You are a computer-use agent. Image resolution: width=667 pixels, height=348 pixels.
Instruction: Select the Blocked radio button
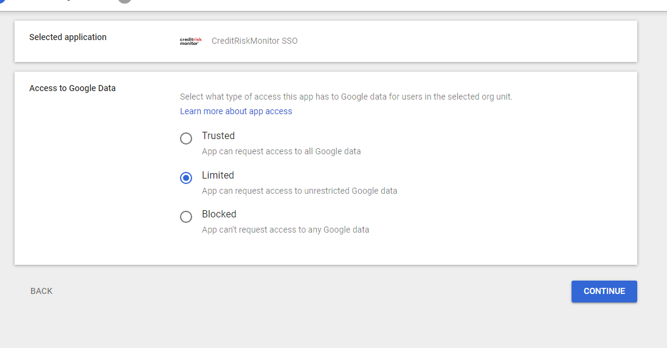click(x=186, y=217)
